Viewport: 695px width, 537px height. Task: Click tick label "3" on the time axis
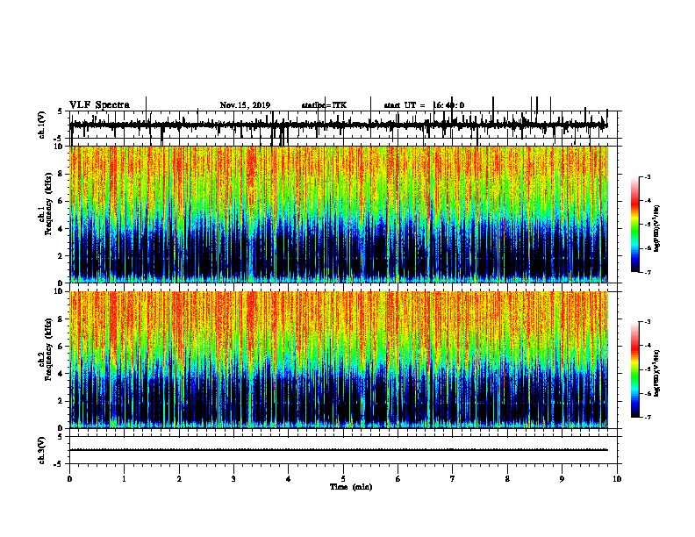pyautogui.click(x=233, y=479)
